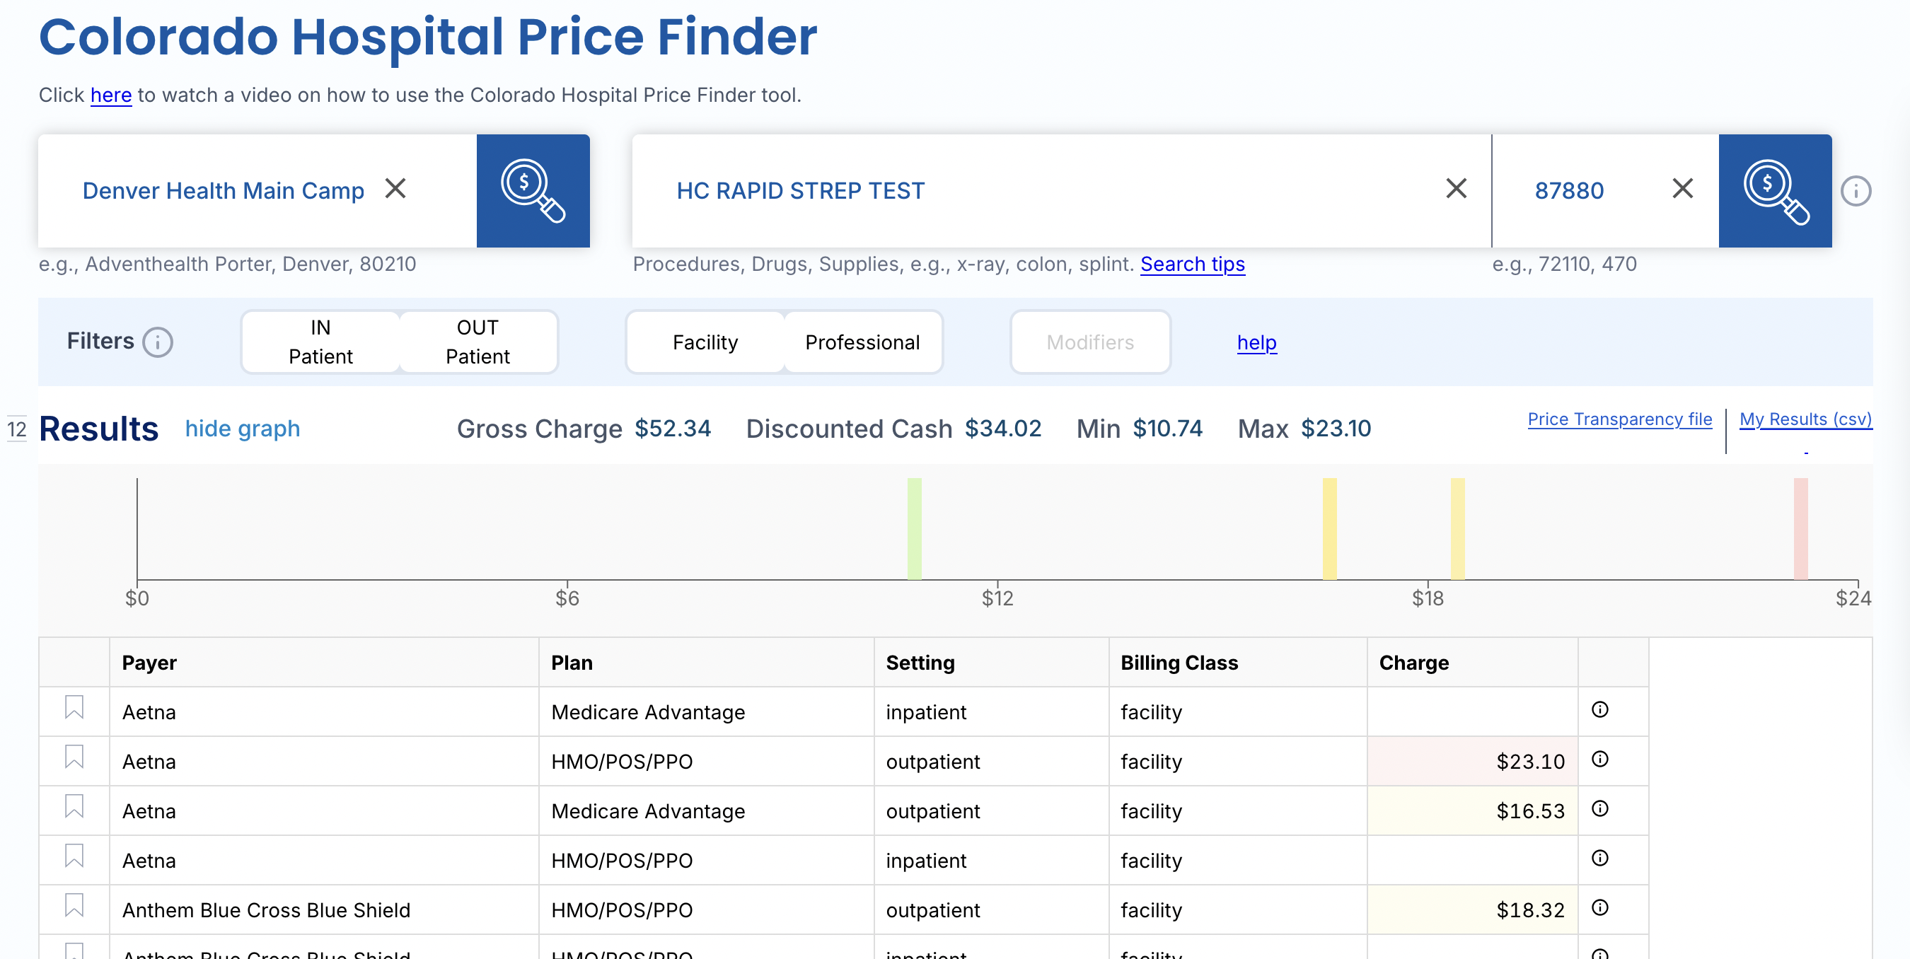Bookmark the Anthem Blue Cross $18.32 row
1910x959 pixels.
click(x=74, y=906)
